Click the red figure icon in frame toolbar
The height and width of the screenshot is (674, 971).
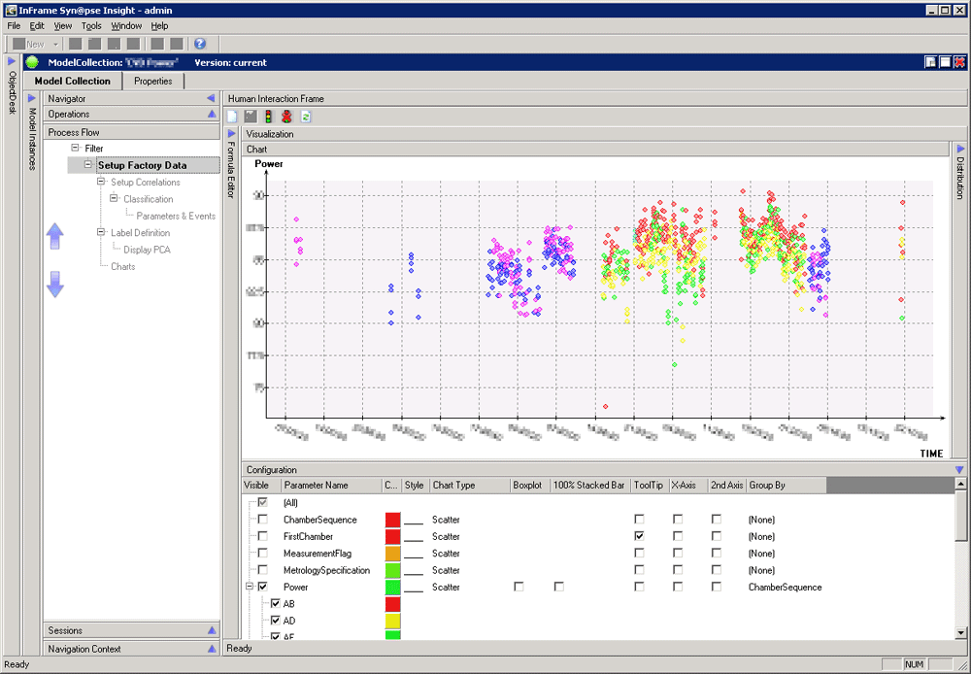(286, 117)
